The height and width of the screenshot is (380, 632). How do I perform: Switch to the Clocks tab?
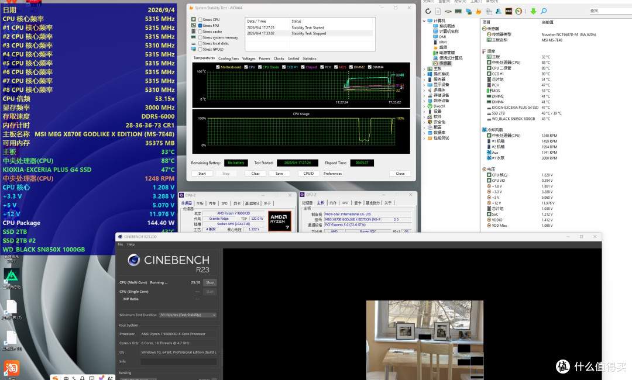(279, 58)
